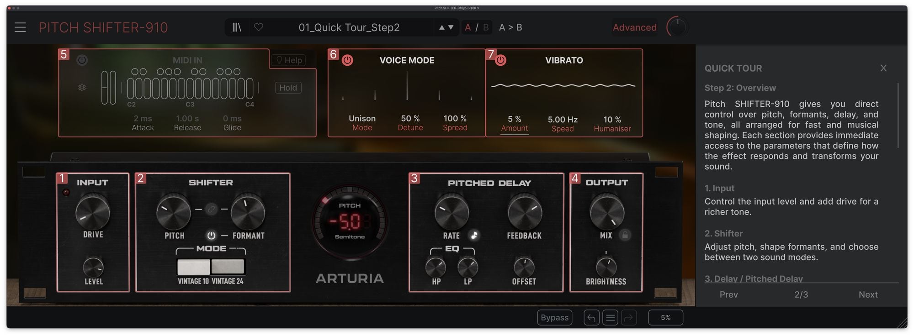Select the next preset with down arrow
This screenshot has width=914, height=336.
click(x=451, y=27)
